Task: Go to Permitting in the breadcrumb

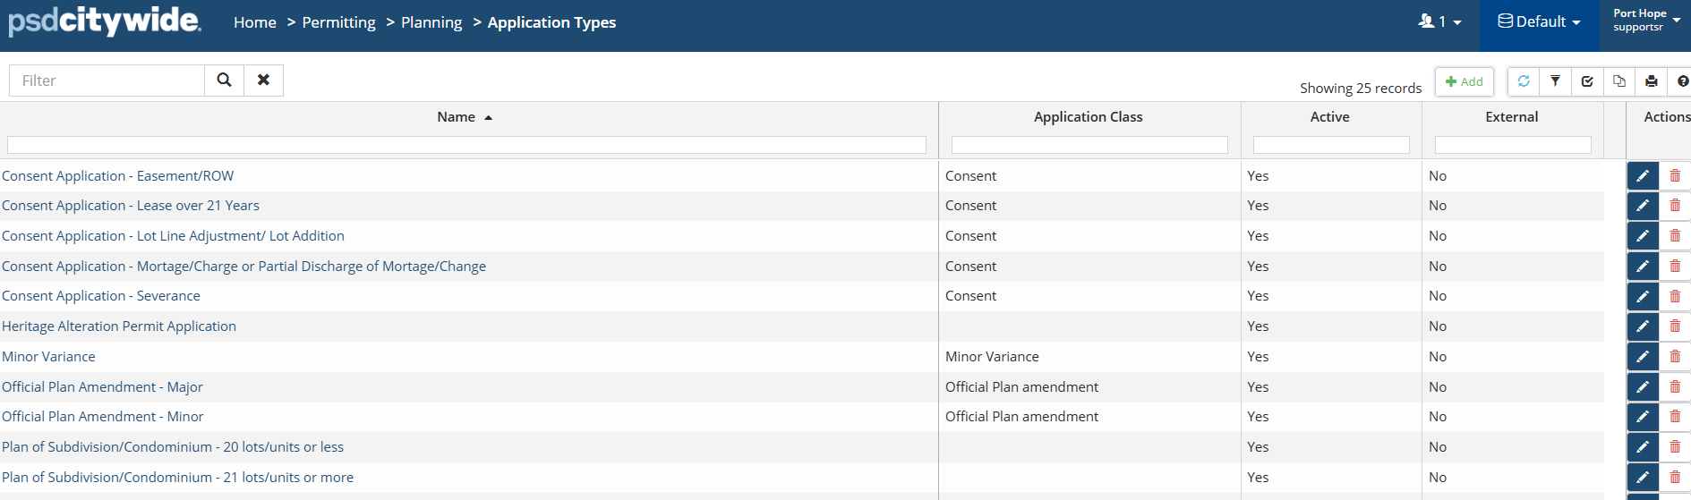Action: pyautogui.click(x=338, y=22)
